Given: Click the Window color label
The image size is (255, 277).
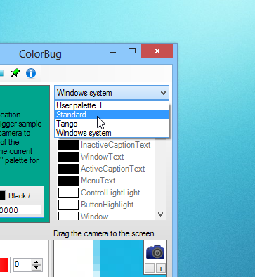Looking at the screenshot, I should (x=95, y=217).
